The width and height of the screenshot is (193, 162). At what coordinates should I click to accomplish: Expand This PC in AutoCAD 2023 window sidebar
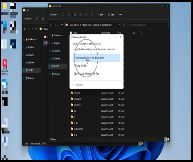[x=50, y=66]
